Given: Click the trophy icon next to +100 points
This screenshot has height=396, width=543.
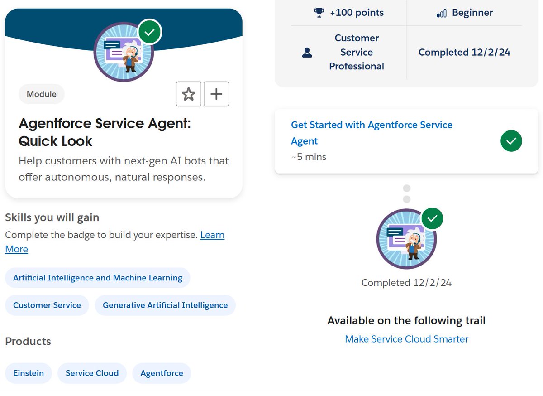Looking at the screenshot, I should [x=319, y=13].
